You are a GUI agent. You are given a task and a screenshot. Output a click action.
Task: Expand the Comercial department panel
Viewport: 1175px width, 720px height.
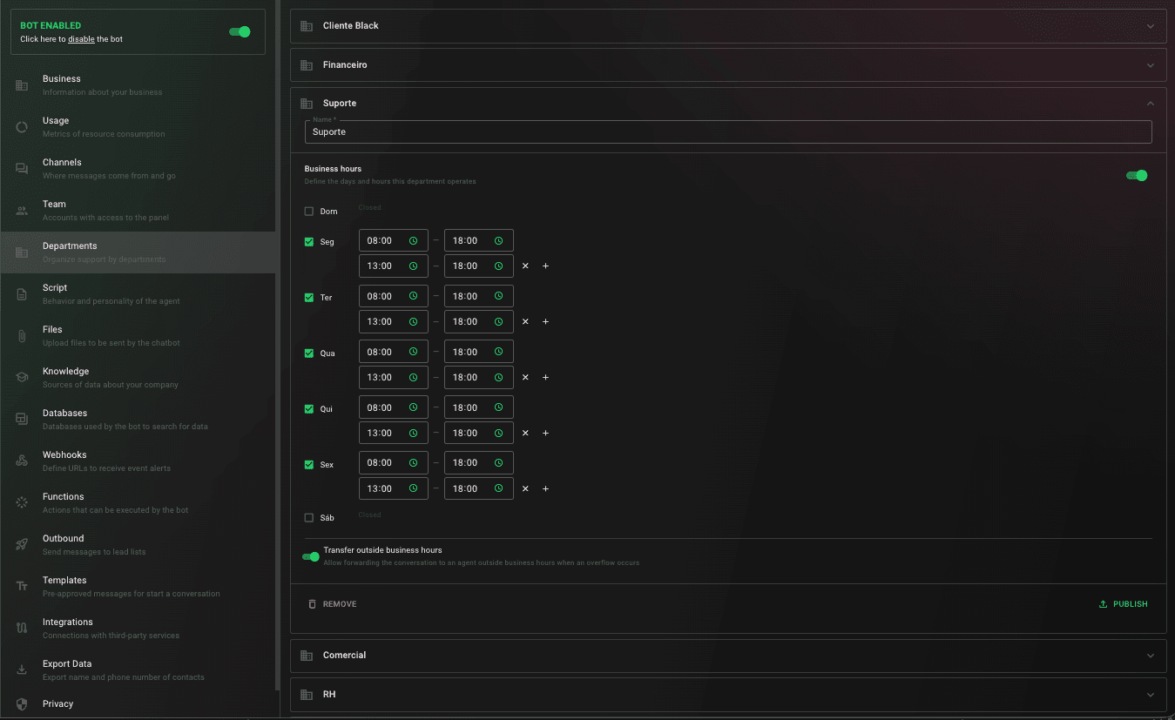tap(728, 656)
